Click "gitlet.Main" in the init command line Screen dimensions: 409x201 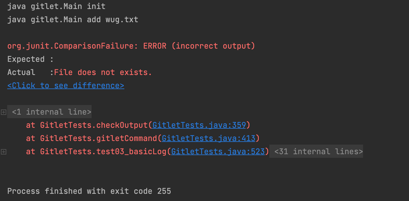pos(56,7)
